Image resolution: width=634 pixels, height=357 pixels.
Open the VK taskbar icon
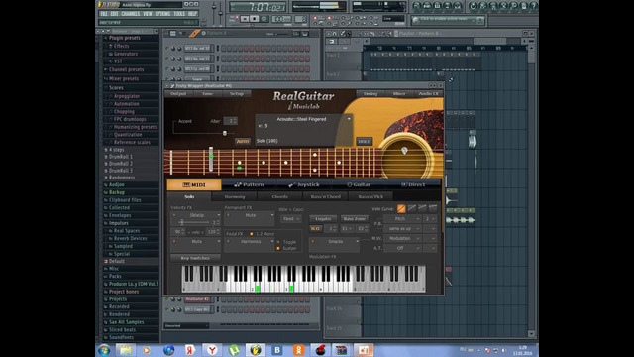pyautogui.click(x=277, y=350)
